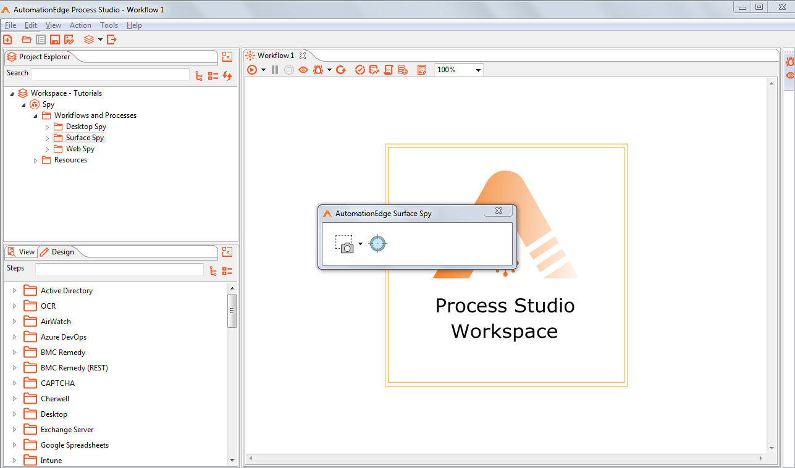Open the run options dropdown arrow
Screen dimensions: 795x468
tap(263, 70)
